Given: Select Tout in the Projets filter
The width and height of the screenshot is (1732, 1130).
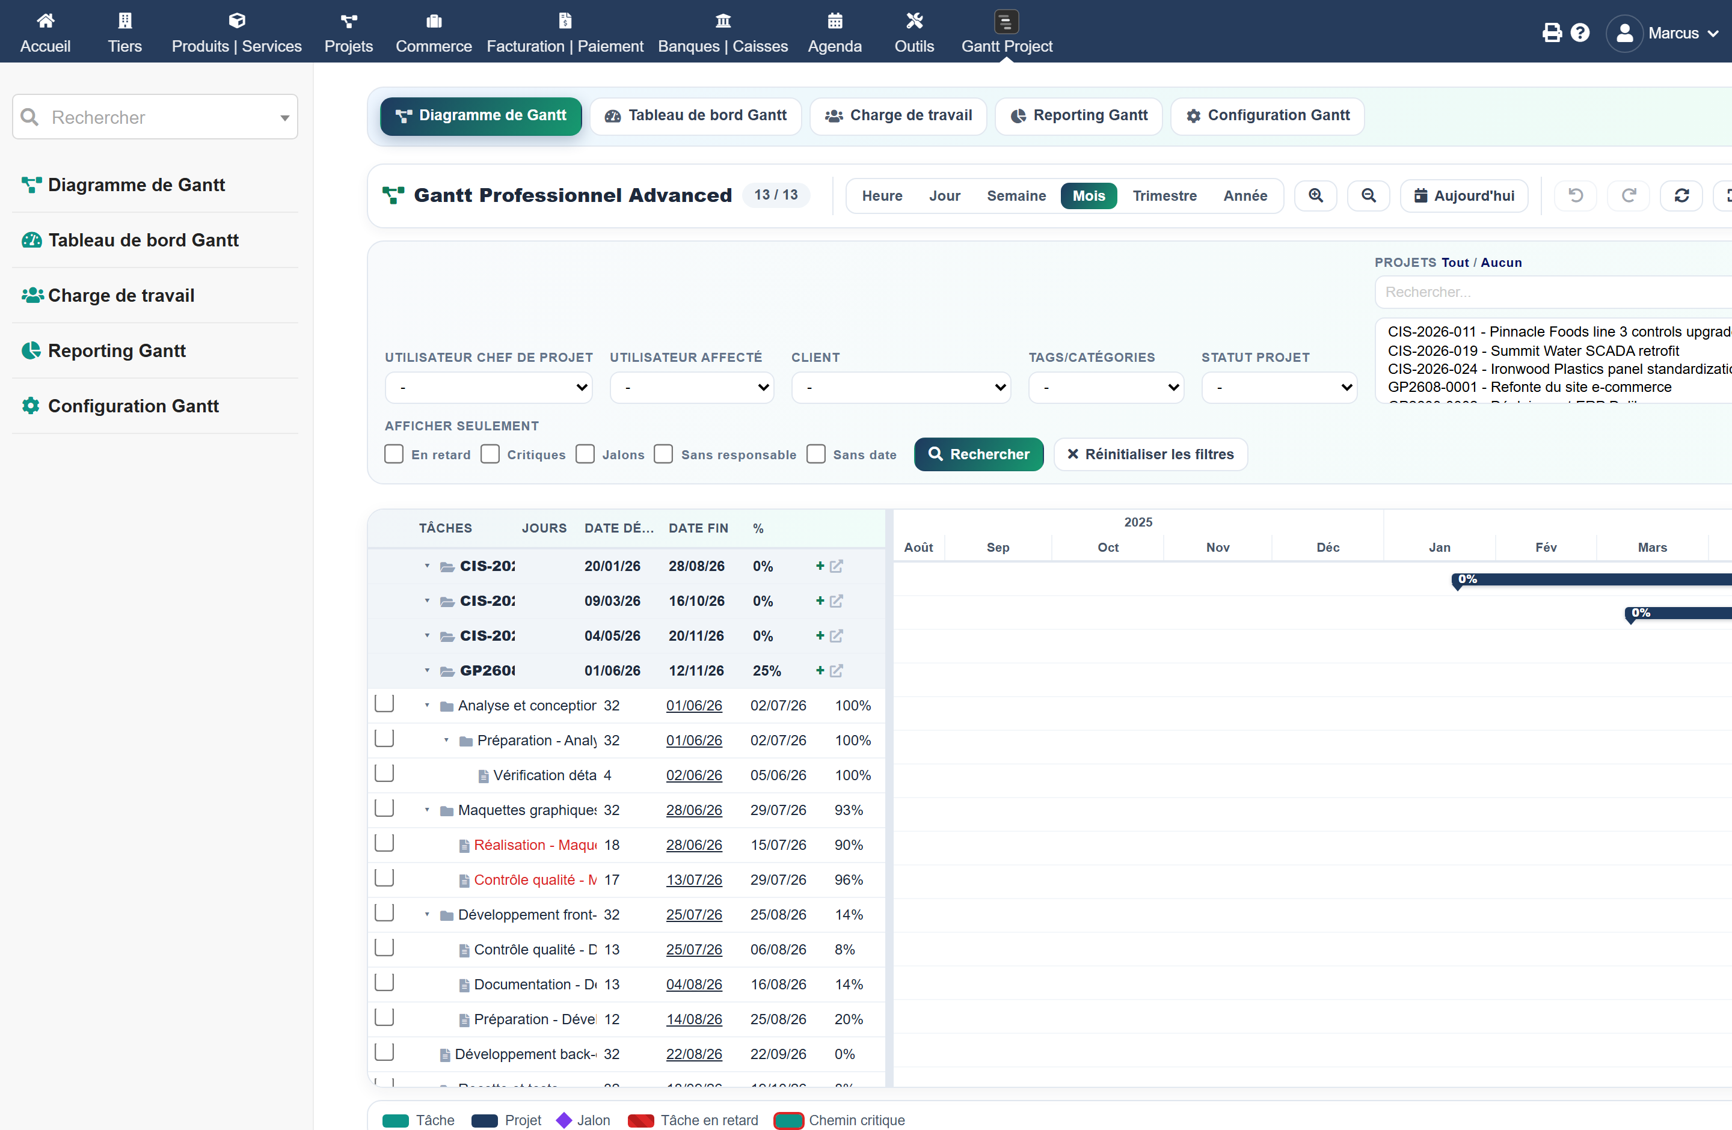Looking at the screenshot, I should pos(1455,263).
